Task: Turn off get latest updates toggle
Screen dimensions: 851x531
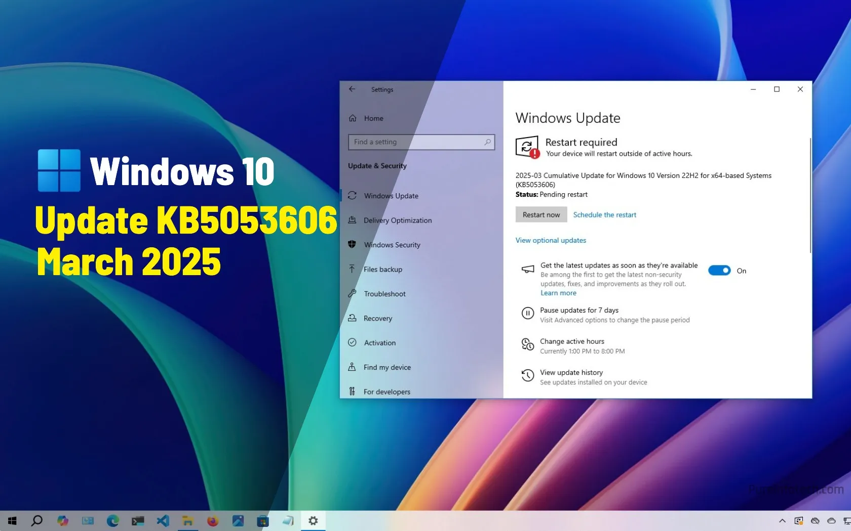Action: 719,271
